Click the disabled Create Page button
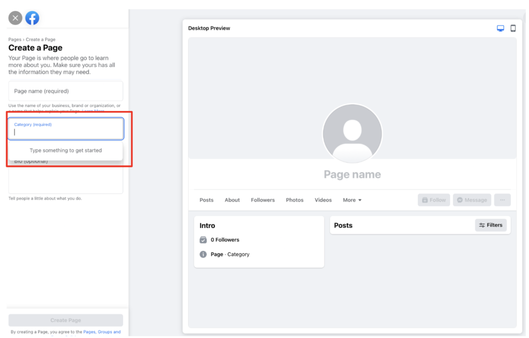Viewport: 529px width, 338px height. [66, 320]
